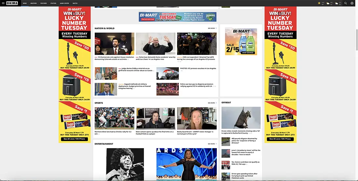Open the Features menu
The image size is (358, 181).
coord(43,3)
